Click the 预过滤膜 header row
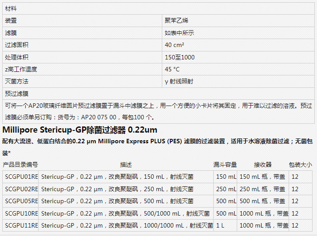Screen dimensions: 317x236 coord(158,94)
